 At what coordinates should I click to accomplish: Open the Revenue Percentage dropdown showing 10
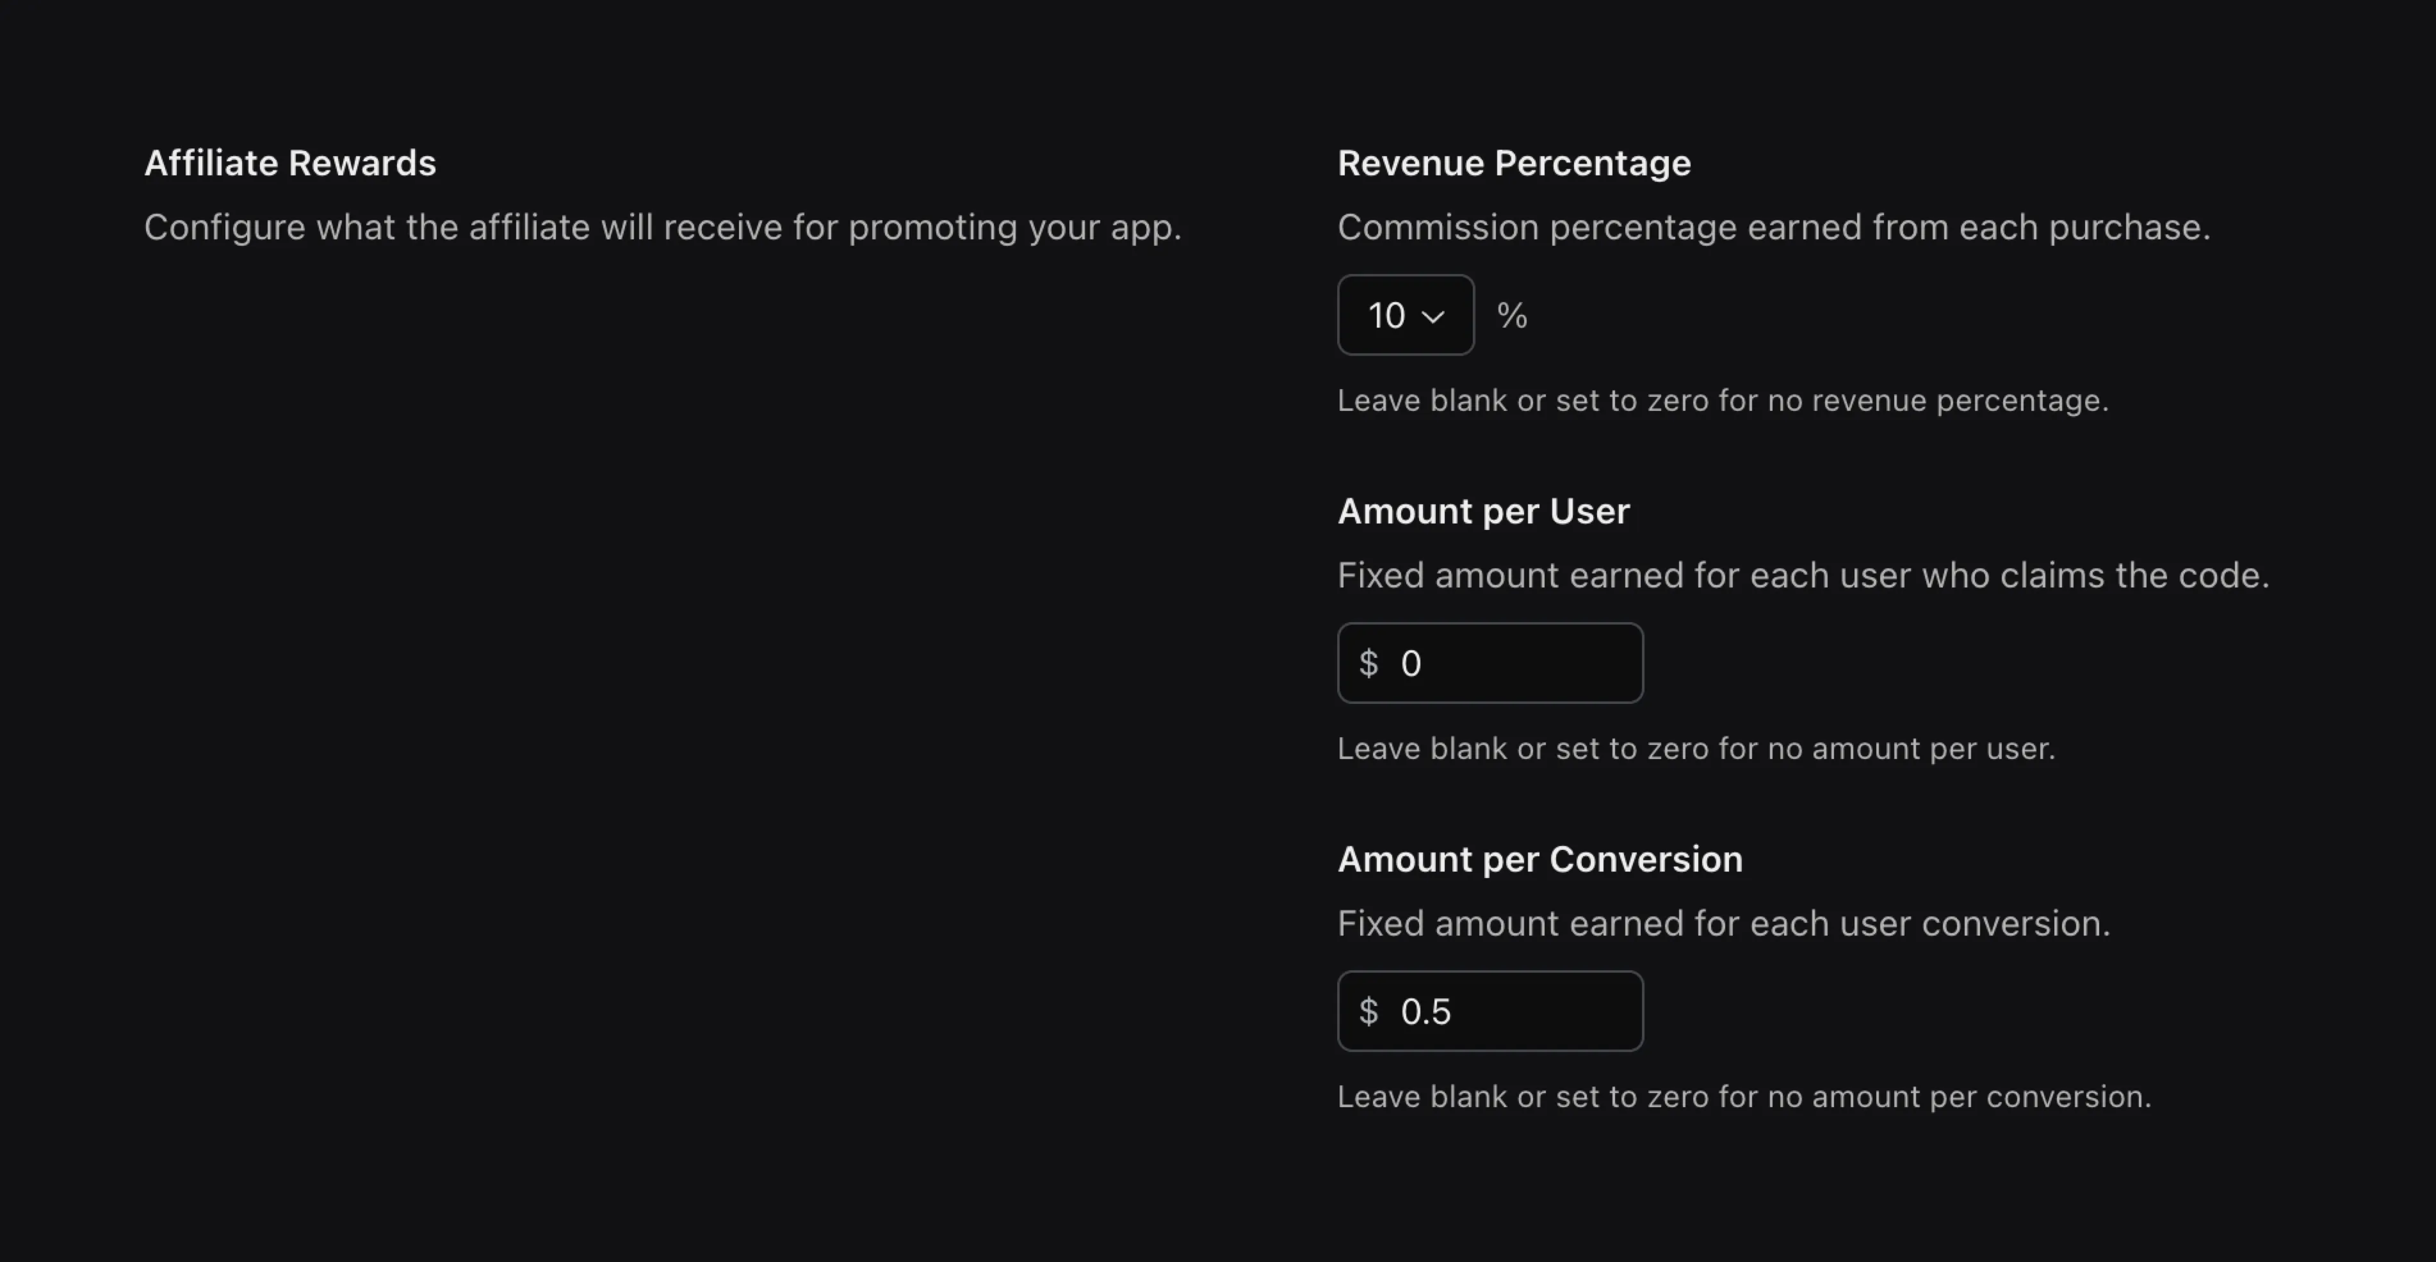(1405, 315)
